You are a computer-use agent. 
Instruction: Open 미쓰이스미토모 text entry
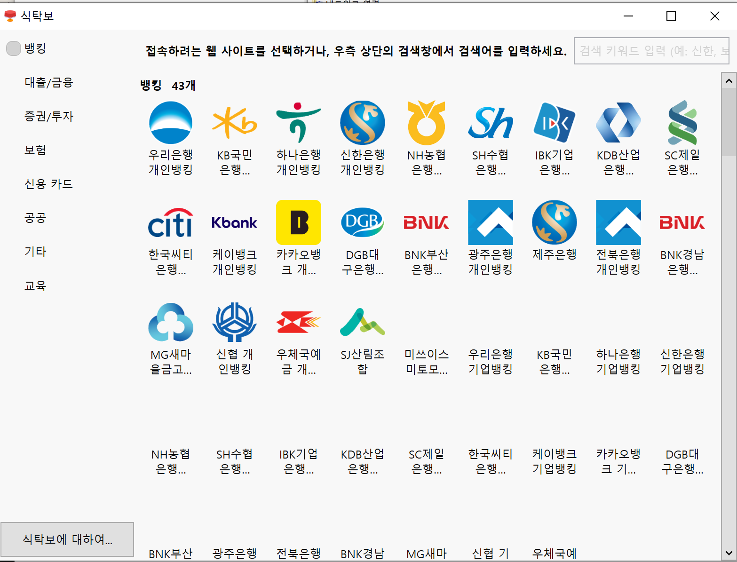click(427, 362)
